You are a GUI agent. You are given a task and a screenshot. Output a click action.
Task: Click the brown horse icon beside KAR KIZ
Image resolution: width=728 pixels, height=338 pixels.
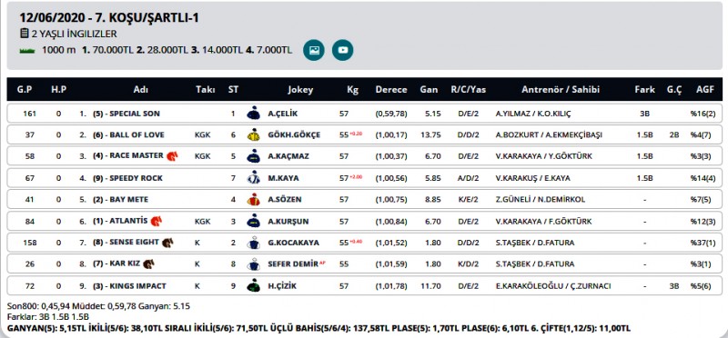148,264
